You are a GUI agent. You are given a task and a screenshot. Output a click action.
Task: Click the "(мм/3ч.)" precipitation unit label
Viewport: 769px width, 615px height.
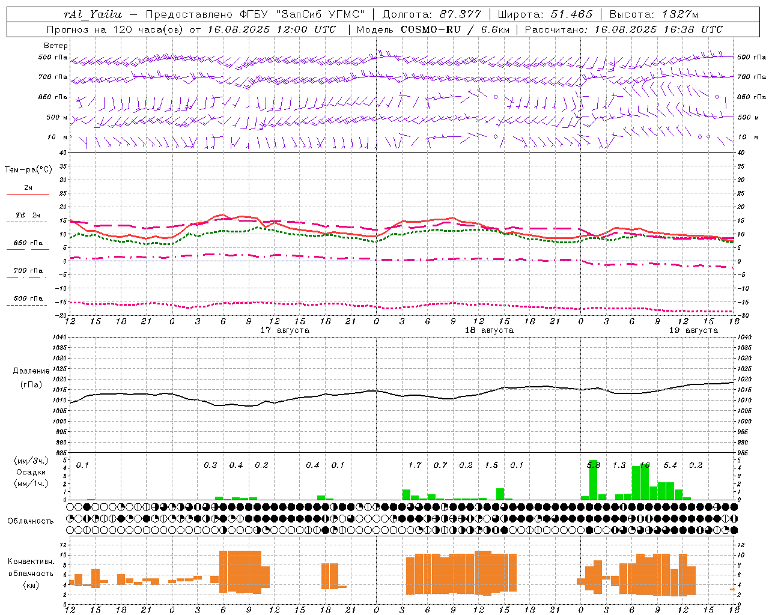click(x=31, y=461)
